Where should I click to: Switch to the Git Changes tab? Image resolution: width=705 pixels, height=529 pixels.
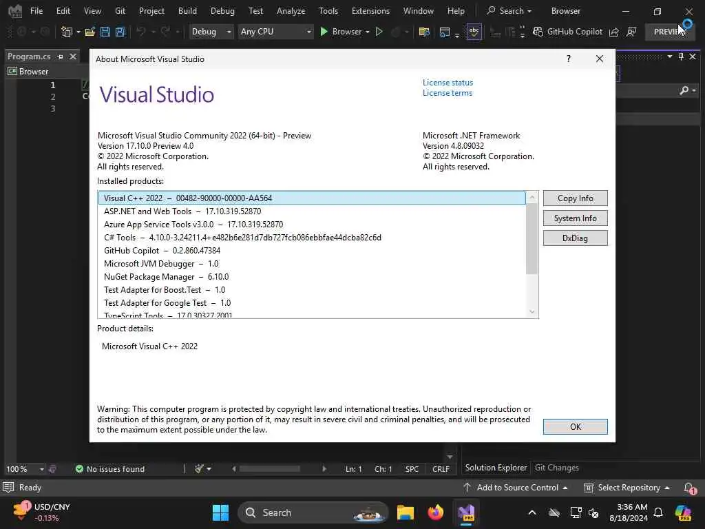[556, 468]
